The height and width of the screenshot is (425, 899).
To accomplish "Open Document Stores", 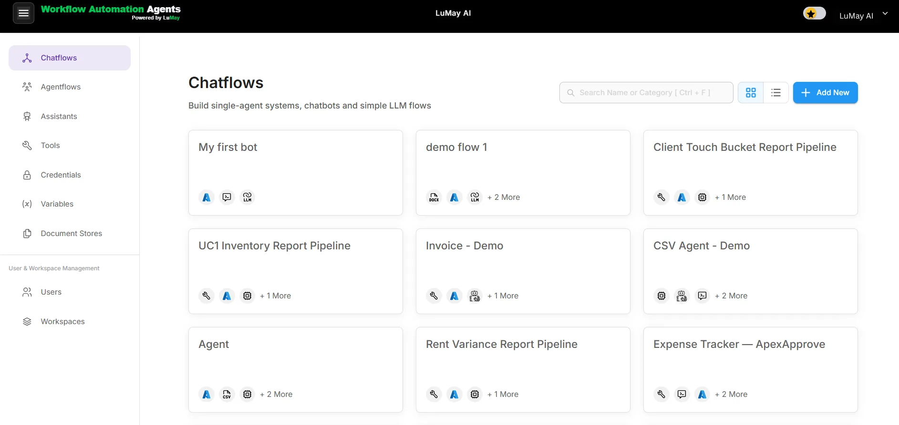I will (70, 233).
